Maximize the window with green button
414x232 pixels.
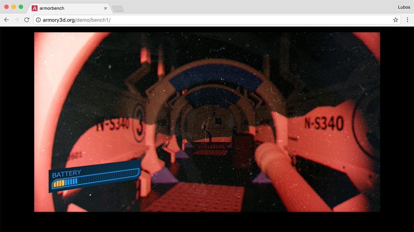(x=21, y=7)
